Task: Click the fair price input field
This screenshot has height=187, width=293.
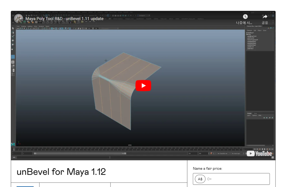Action: pos(237,179)
